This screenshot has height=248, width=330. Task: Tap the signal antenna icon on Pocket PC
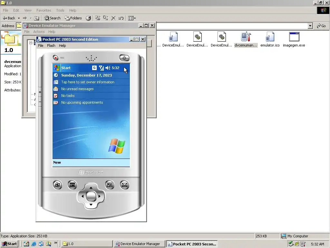pyautogui.click(x=101, y=68)
